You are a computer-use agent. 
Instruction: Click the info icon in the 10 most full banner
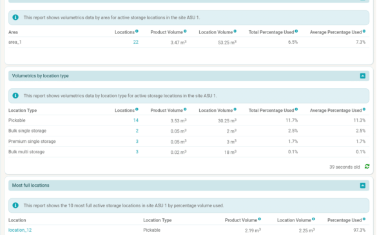coord(15,205)
